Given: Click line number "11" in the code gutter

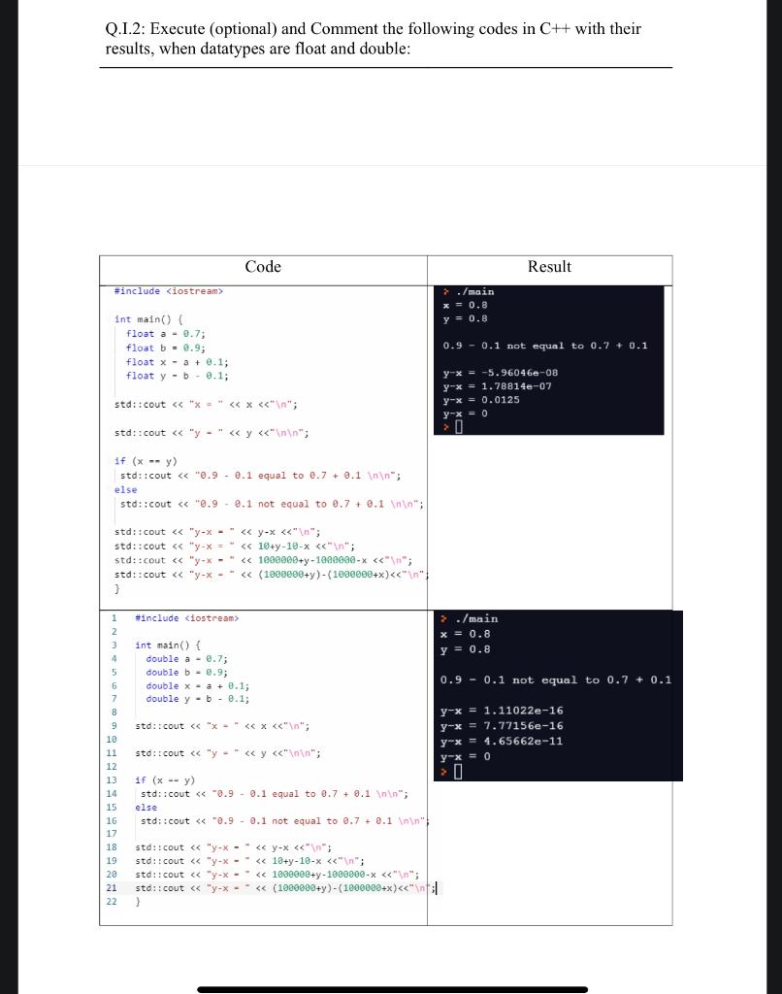Looking at the screenshot, I should (112, 753).
